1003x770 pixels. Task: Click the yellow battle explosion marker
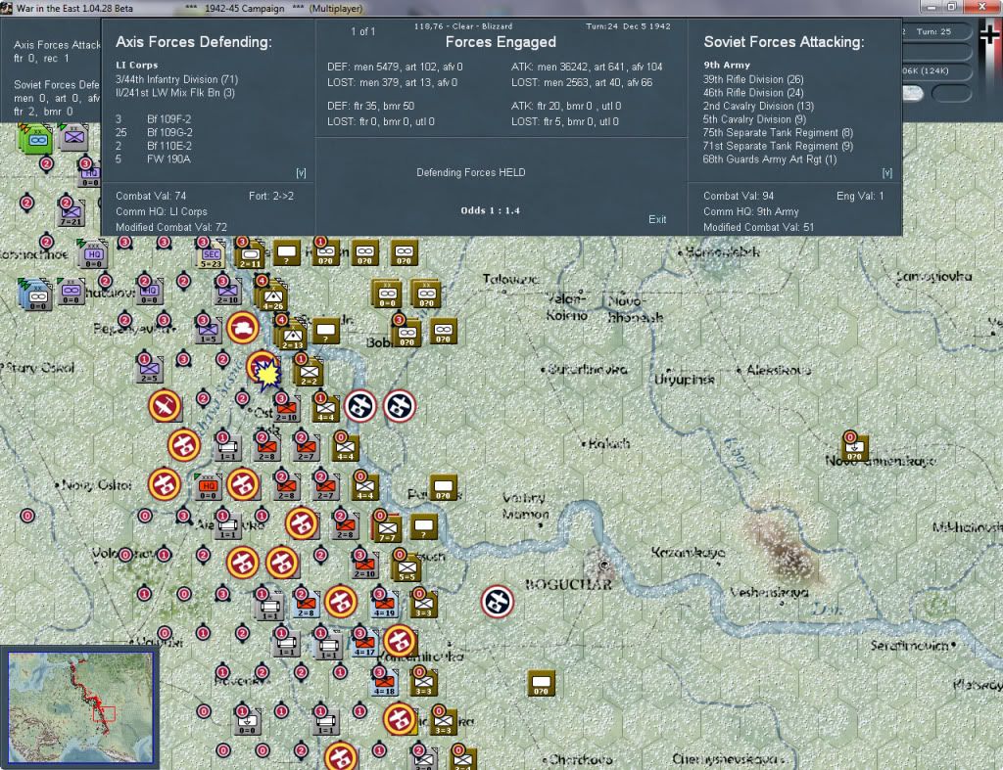click(x=265, y=372)
